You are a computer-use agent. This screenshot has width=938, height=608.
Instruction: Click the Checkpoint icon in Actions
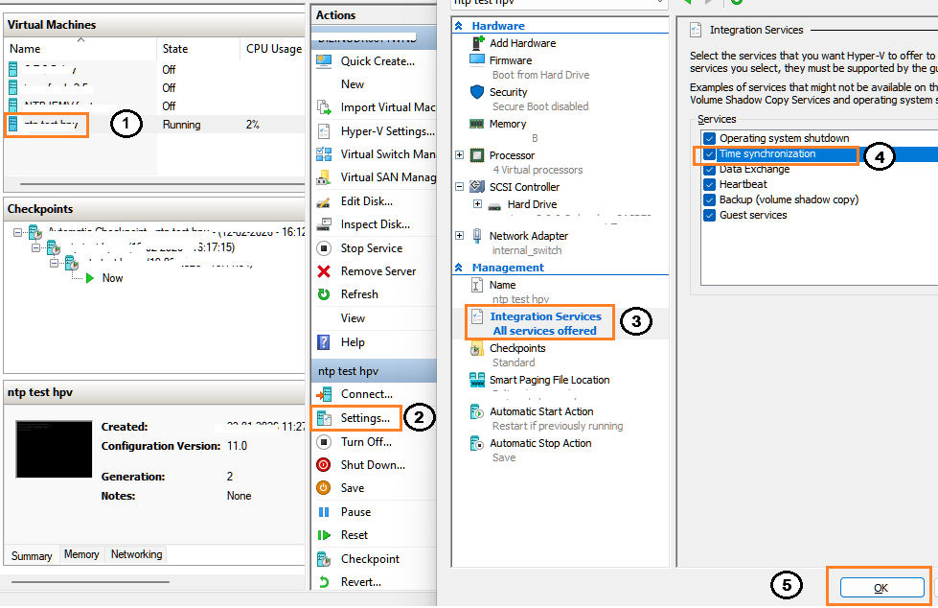click(x=324, y=559)
